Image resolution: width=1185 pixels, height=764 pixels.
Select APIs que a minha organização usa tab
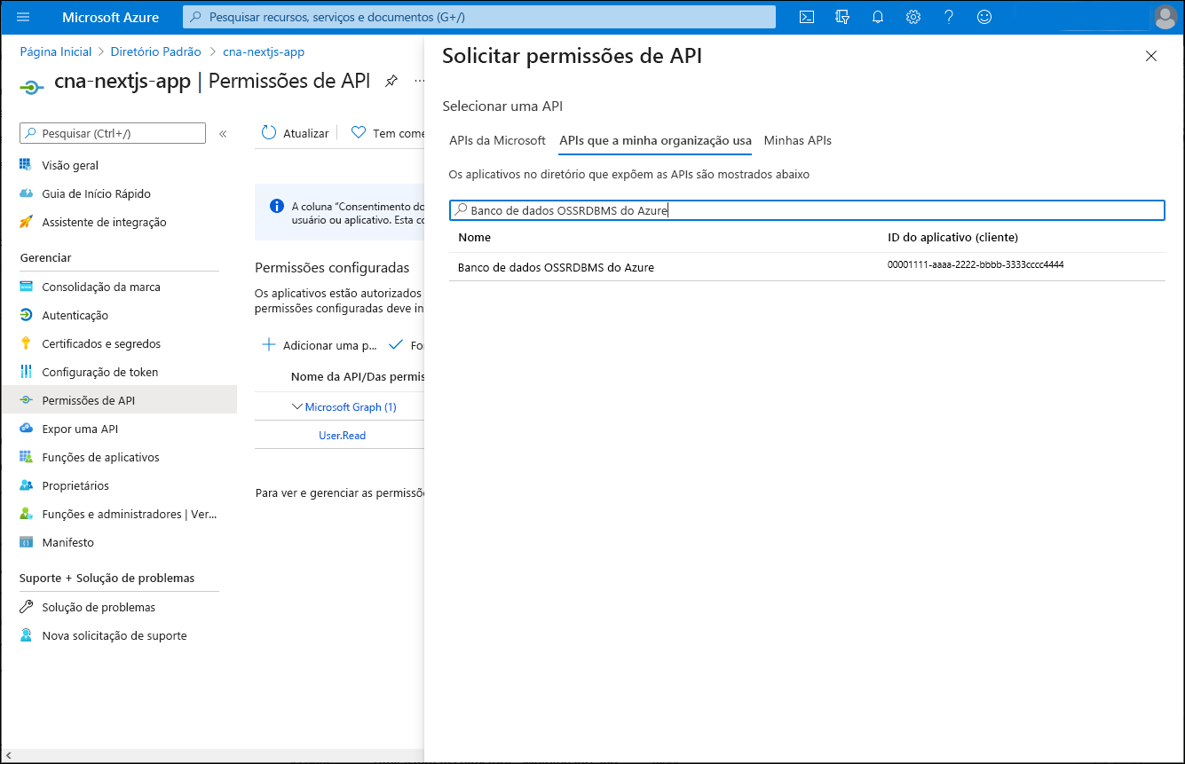pyautogui.click(x=655, y=140)
